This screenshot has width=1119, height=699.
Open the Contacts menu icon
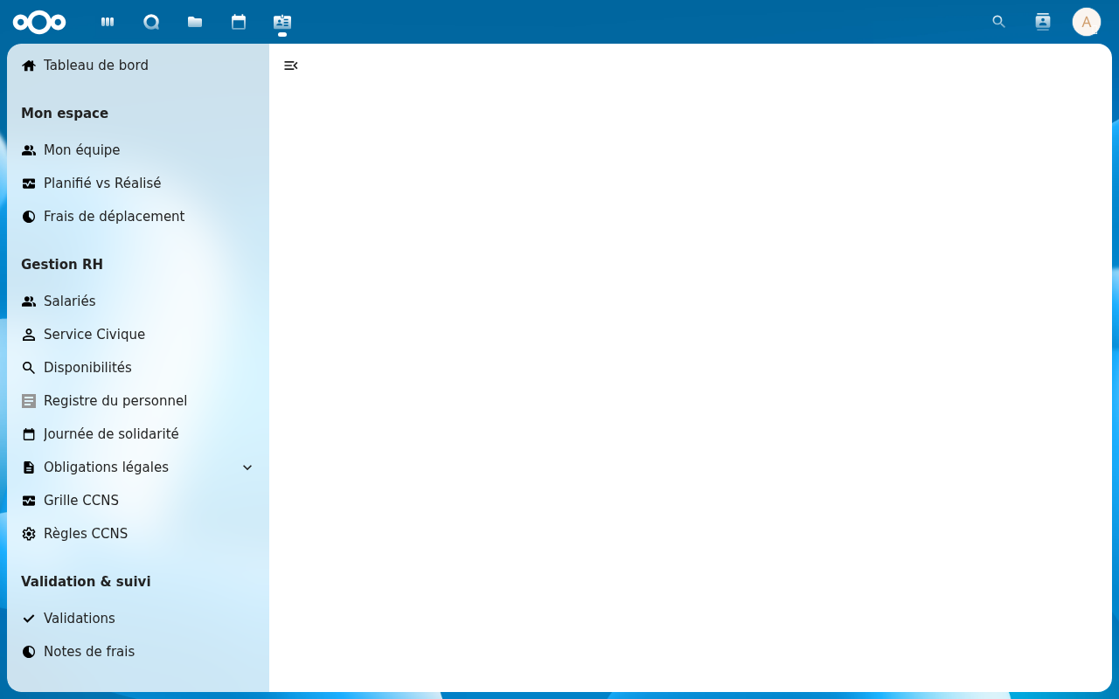1043,22
